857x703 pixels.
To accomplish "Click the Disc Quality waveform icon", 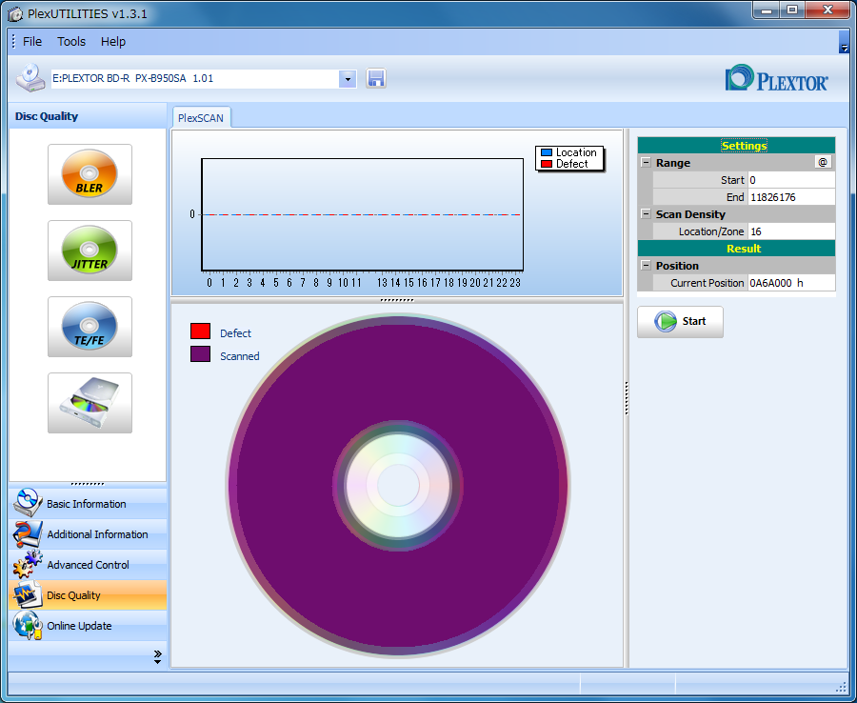I will click(28, 594).
